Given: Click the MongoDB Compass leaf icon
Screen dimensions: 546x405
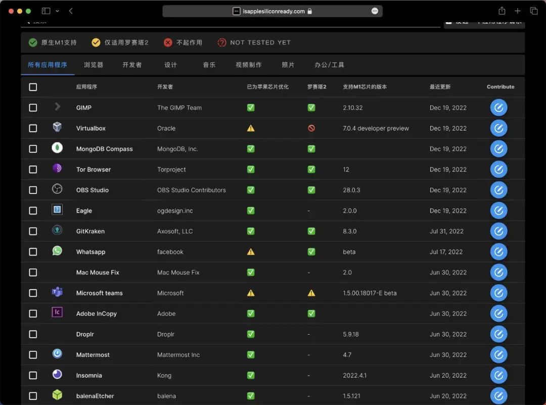Looking at the screenshot, I should pos(57,148).
